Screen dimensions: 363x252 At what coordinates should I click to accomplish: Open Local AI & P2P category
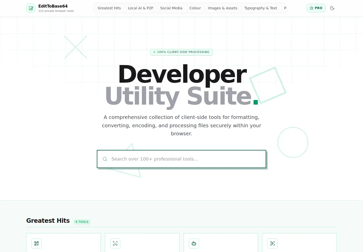coord(140,8)
